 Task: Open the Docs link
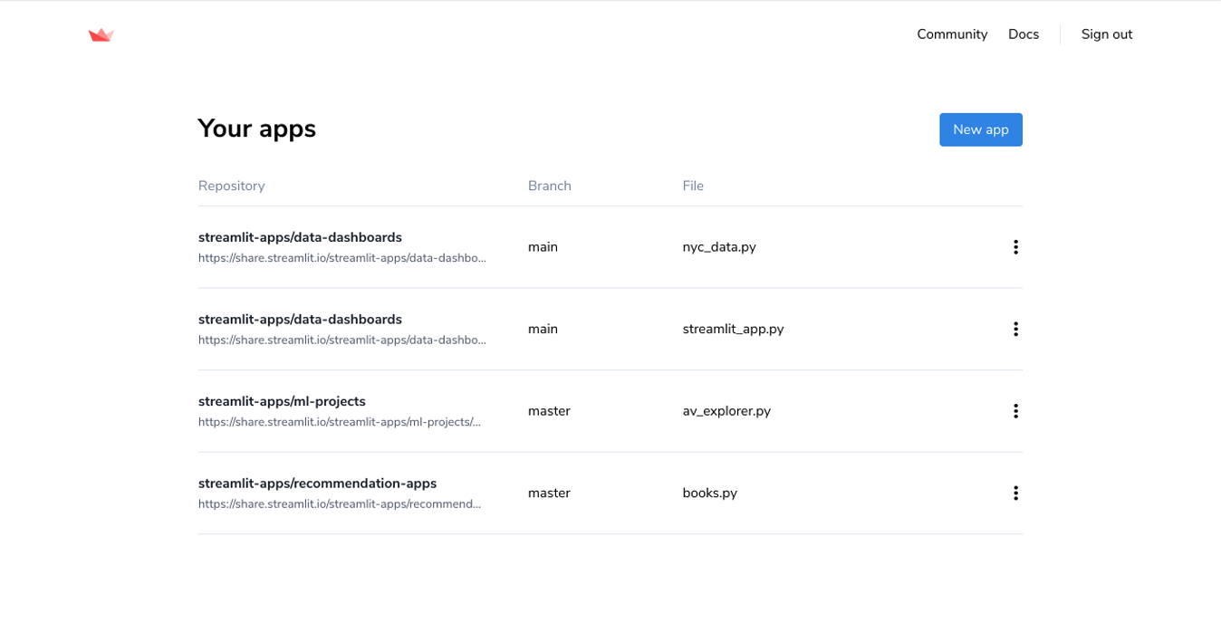click(x=1023, y=34)
